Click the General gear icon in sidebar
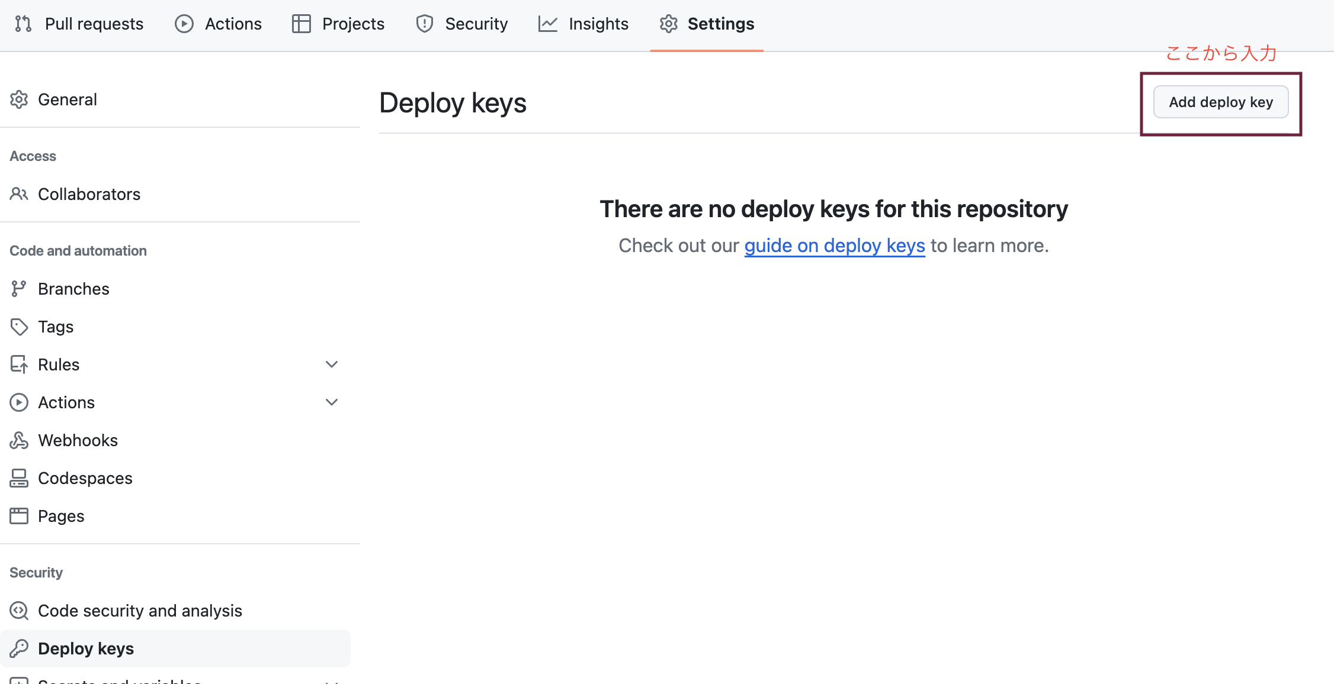The image size is (1334, 684). (19, 99)
